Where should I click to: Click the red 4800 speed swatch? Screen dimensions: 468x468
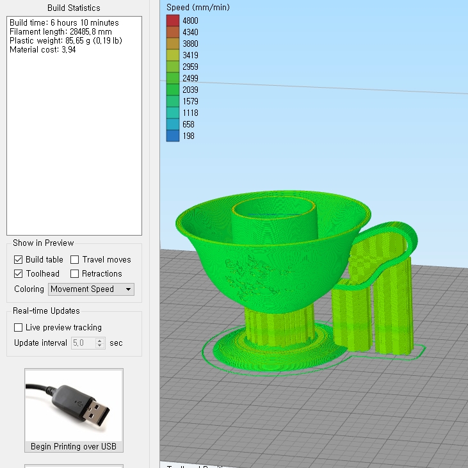tap(173, 20)
